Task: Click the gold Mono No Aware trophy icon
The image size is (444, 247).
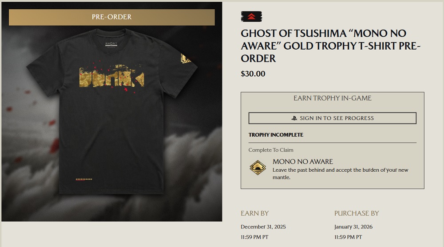Action: tap(258, 168)
